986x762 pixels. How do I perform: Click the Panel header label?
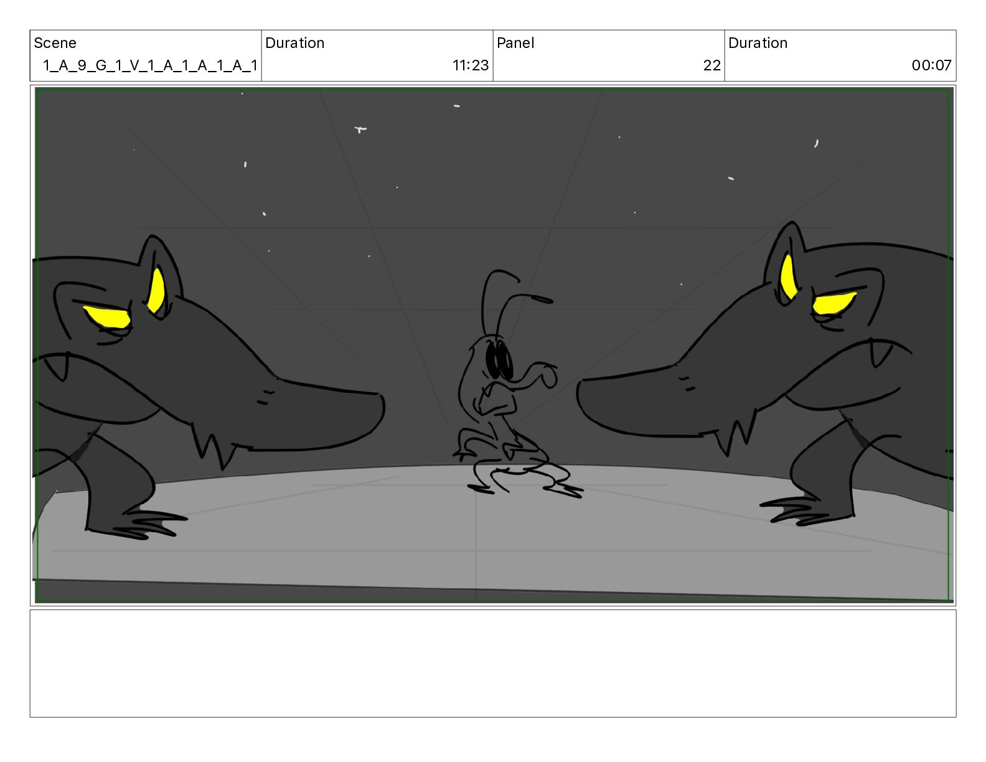click(x=515, y=43)
